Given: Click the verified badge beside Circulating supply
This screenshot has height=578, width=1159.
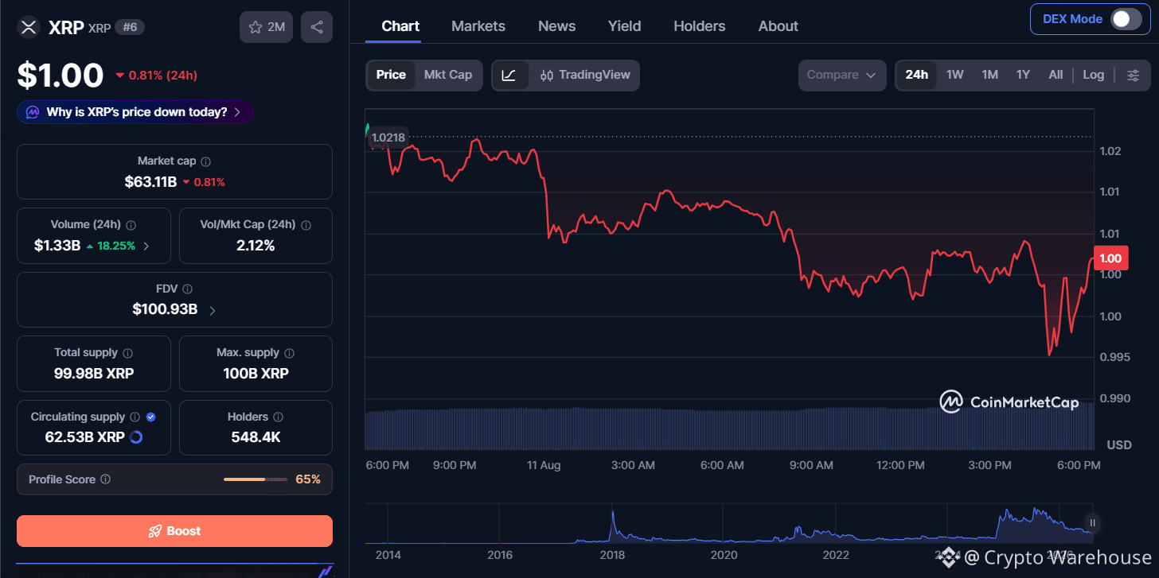Looking at the screenshot, I should coord(151,417).
